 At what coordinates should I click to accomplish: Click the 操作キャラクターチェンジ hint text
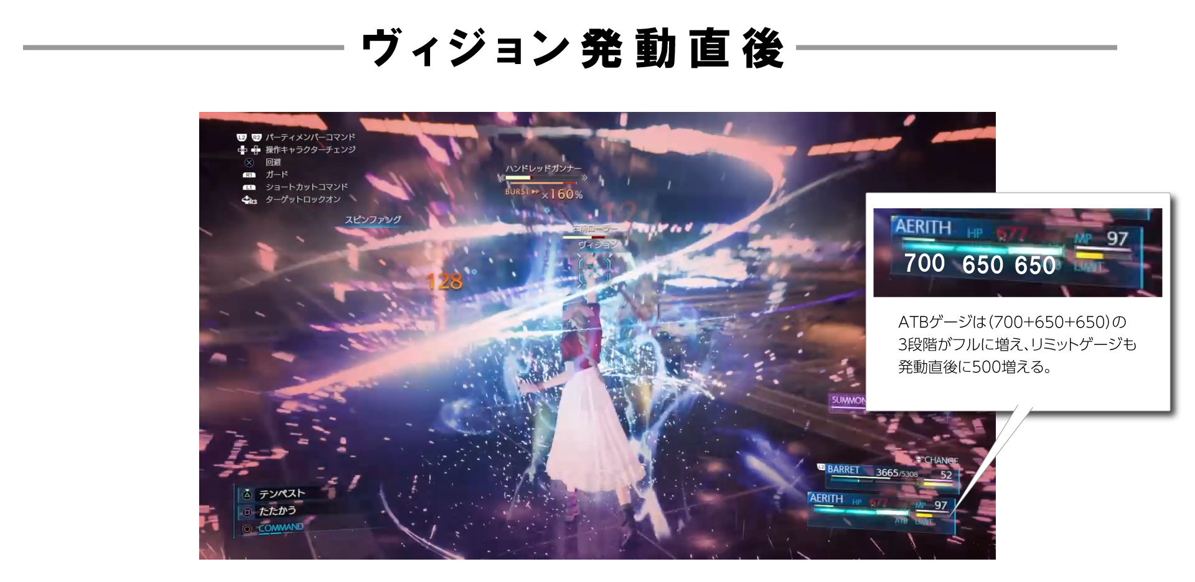click(x=311, y=150)
